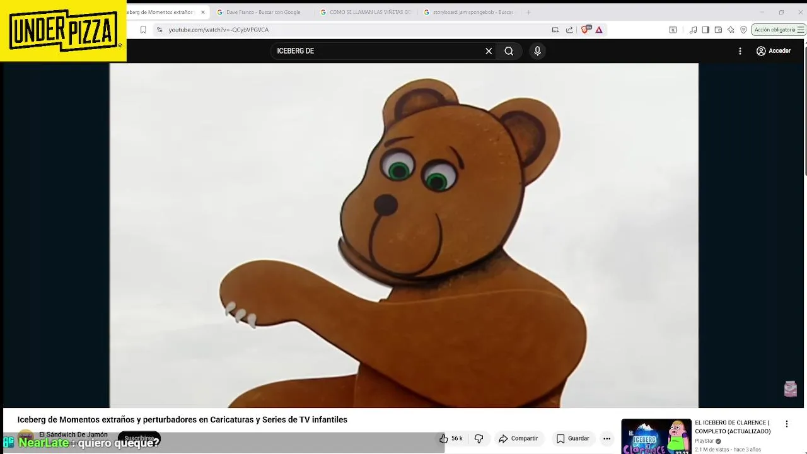
Task: Clear the YouTube search box text
Action: (489, 51)
